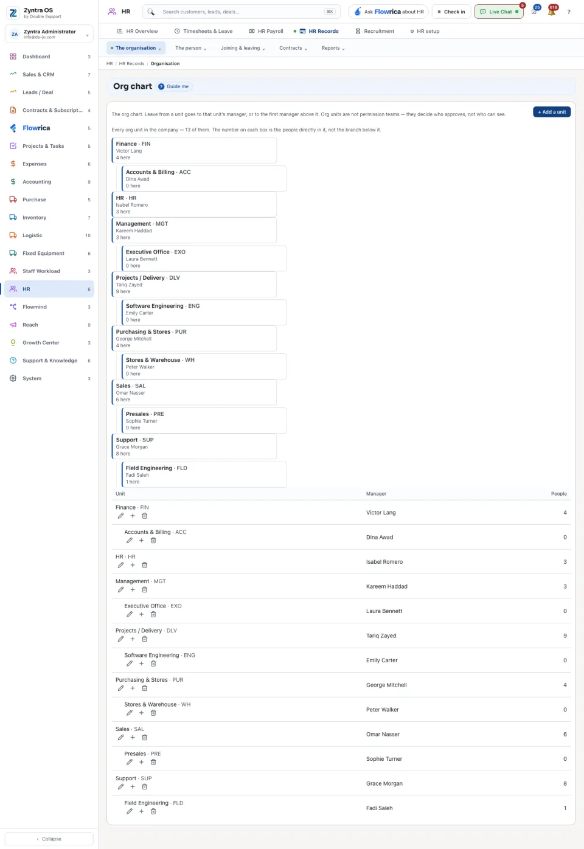Expand the Reports dropdown
This screenshot has height=849, width=584.
pyautogui.click(x=333, y=48)
